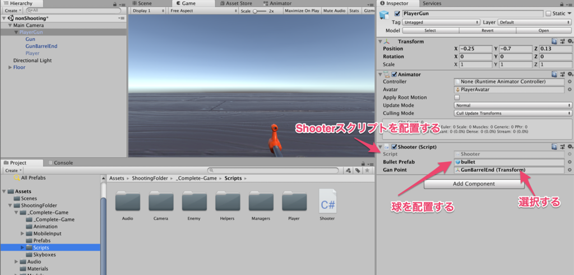Open Animator component preset icon
The width and height of the screenshot is (574, 275).
click(x=563, y=74)
